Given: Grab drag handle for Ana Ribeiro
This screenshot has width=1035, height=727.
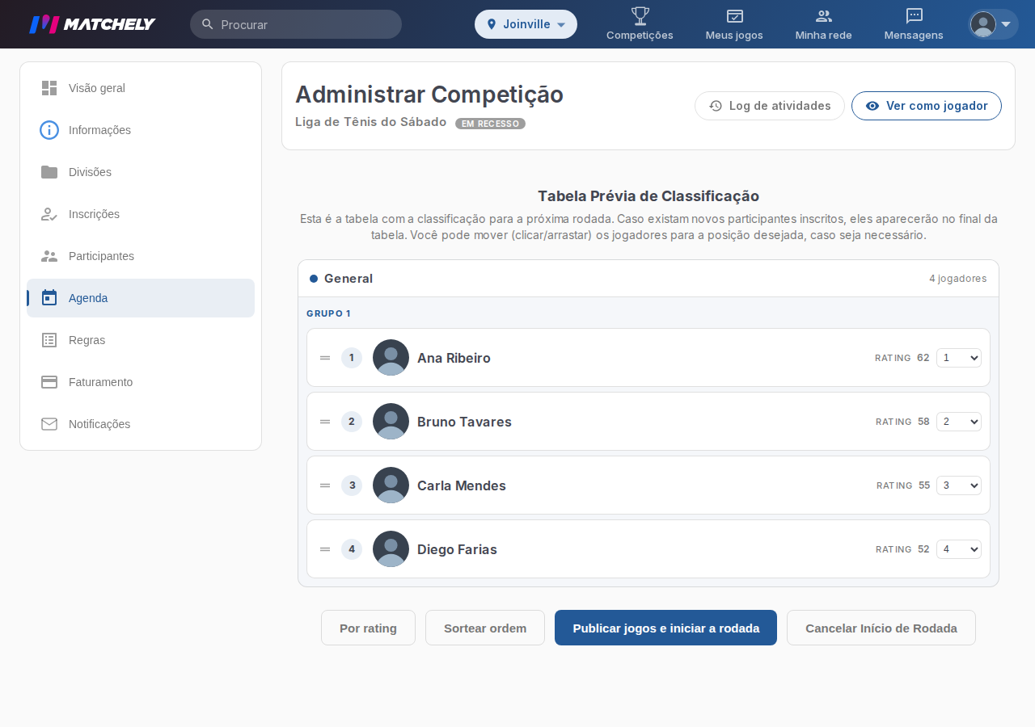Looking at the screenshot, I should click(325, 358).
